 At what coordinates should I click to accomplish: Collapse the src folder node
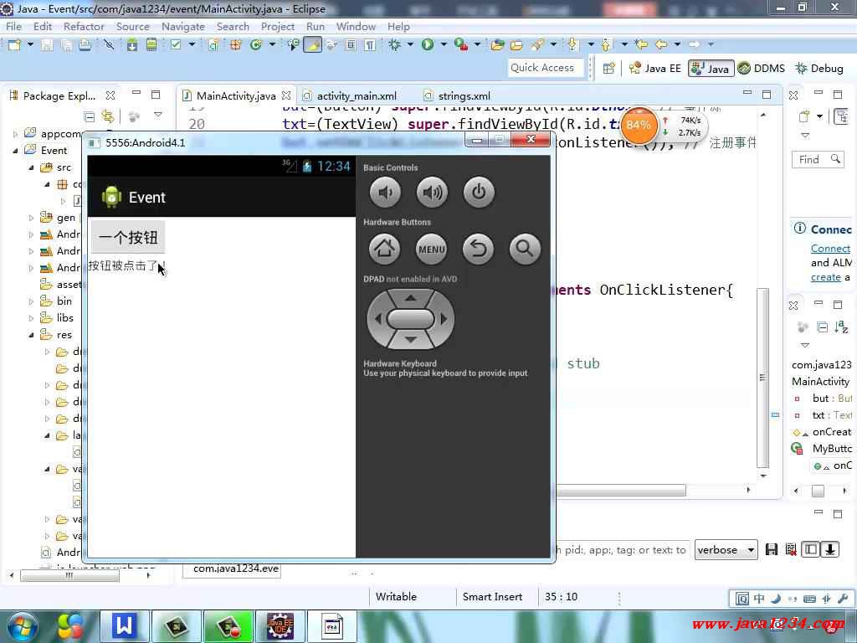point(31,167)
